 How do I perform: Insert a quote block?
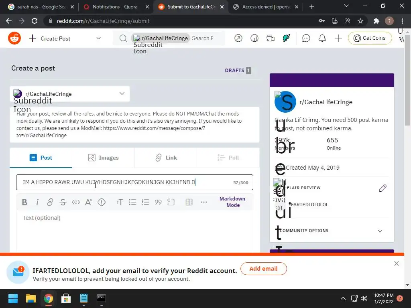pos(158,202)
